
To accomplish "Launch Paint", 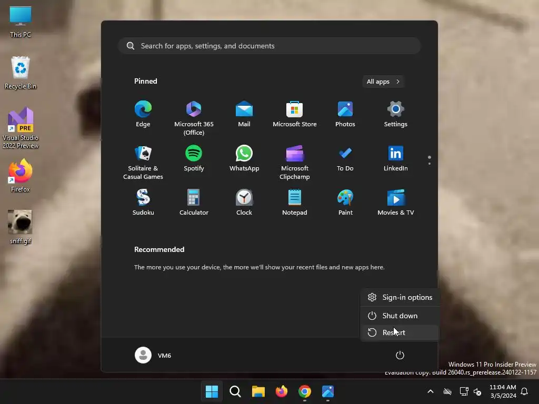I will click(345, 203).
